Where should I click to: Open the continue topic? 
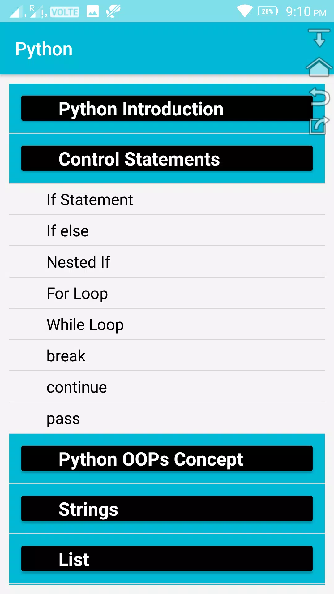pos(167,387)
